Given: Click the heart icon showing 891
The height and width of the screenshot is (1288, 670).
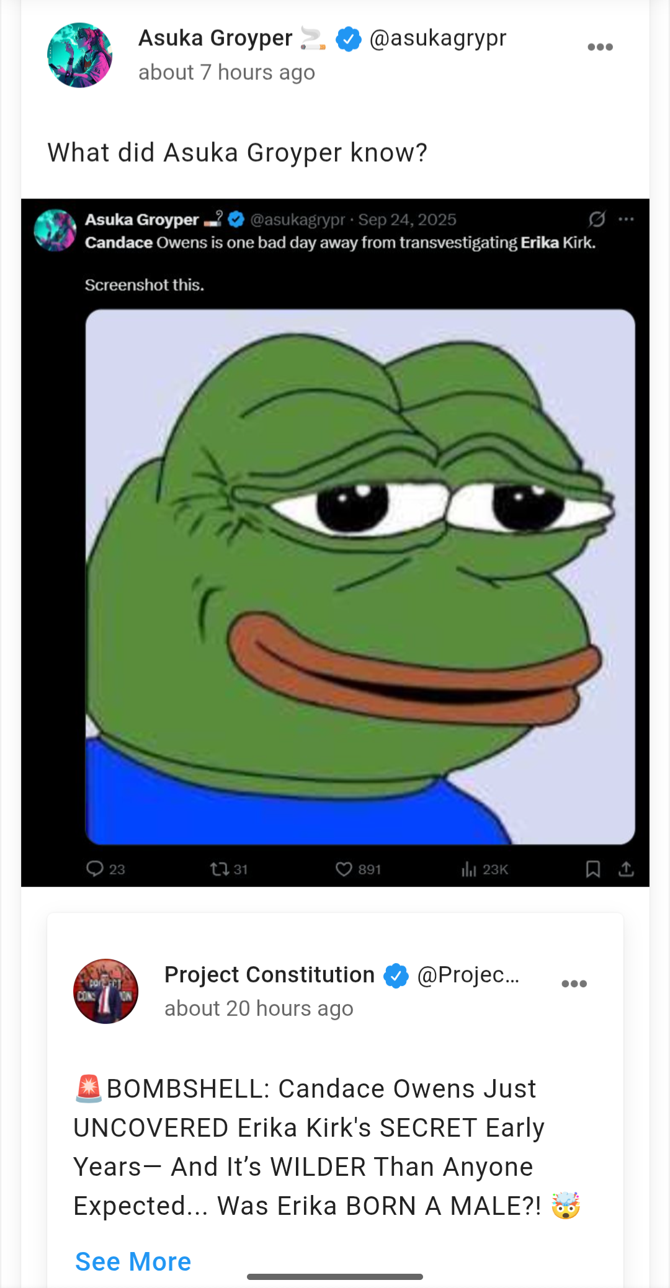Looking at the screenshot, I should [x=344, y=869].
